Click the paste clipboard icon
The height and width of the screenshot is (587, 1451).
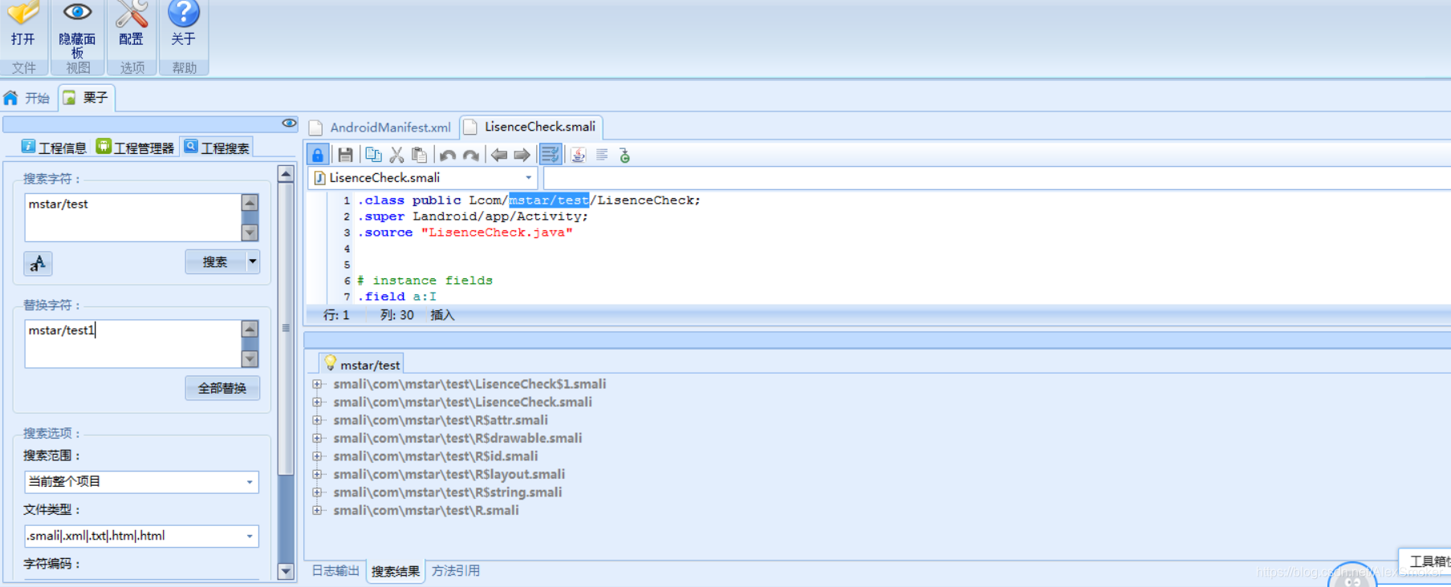(419, 155)
